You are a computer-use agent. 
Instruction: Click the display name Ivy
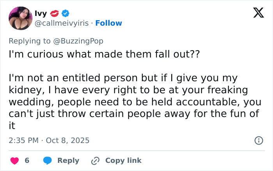click(x=41, y=14)
